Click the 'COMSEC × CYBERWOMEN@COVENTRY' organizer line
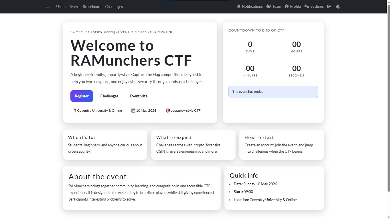 [x=122, y=32]
